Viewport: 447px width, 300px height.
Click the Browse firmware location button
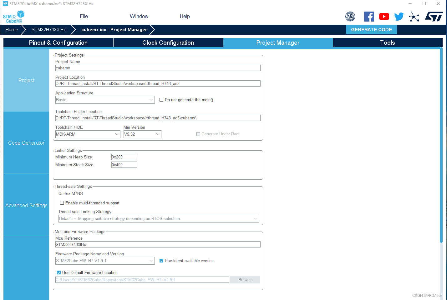coord(245,280)
